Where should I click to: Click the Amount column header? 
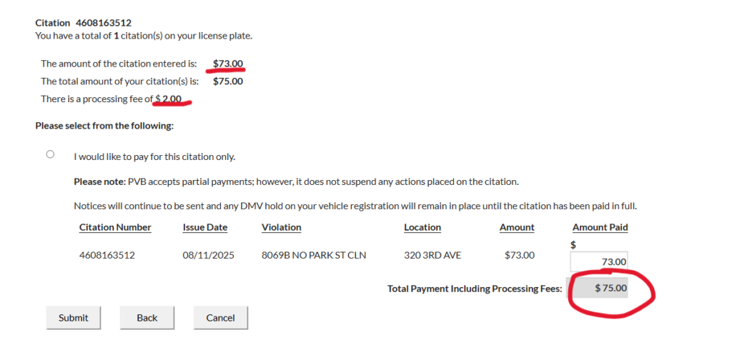(x=516, y=227)
